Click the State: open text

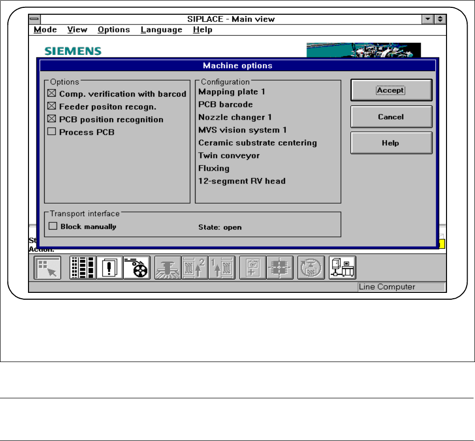(220, 227)
